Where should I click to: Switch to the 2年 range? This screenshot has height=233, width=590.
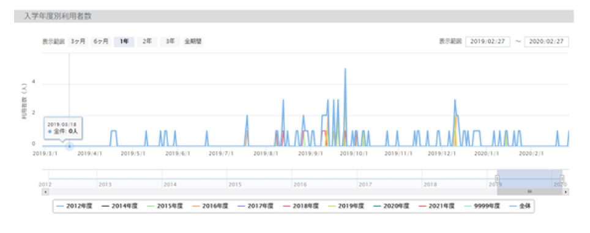pos(147,42)
